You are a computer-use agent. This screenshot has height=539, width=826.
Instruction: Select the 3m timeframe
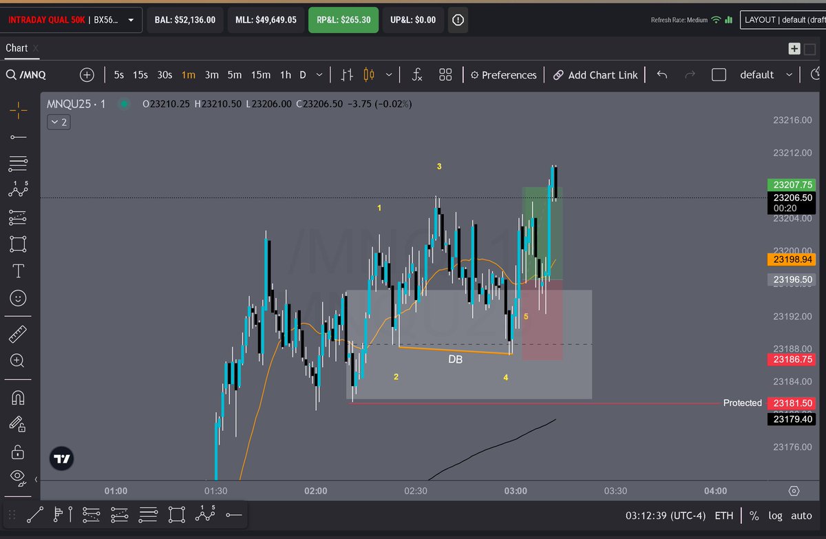point(212,74)
